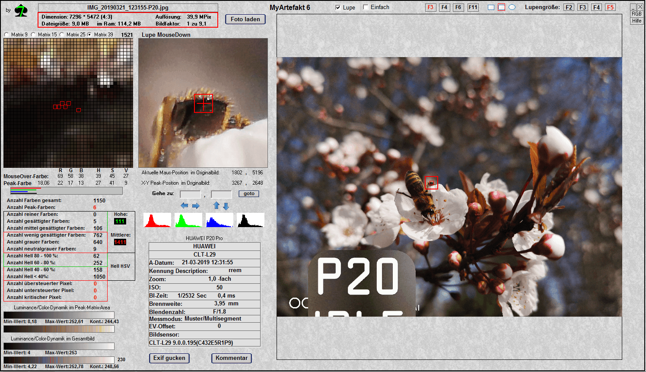Move left with the blue left arrow
This screenshot has height=372, width=646.
click(185, 206)
